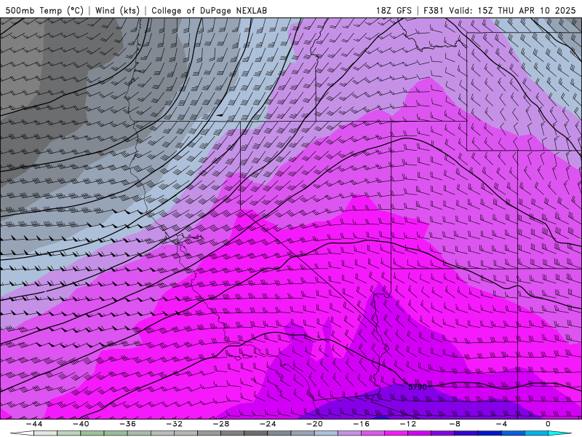
Task: Click the "Valid: 15Z THU APR 10 2025" text
Action: (x=512, y=10)
